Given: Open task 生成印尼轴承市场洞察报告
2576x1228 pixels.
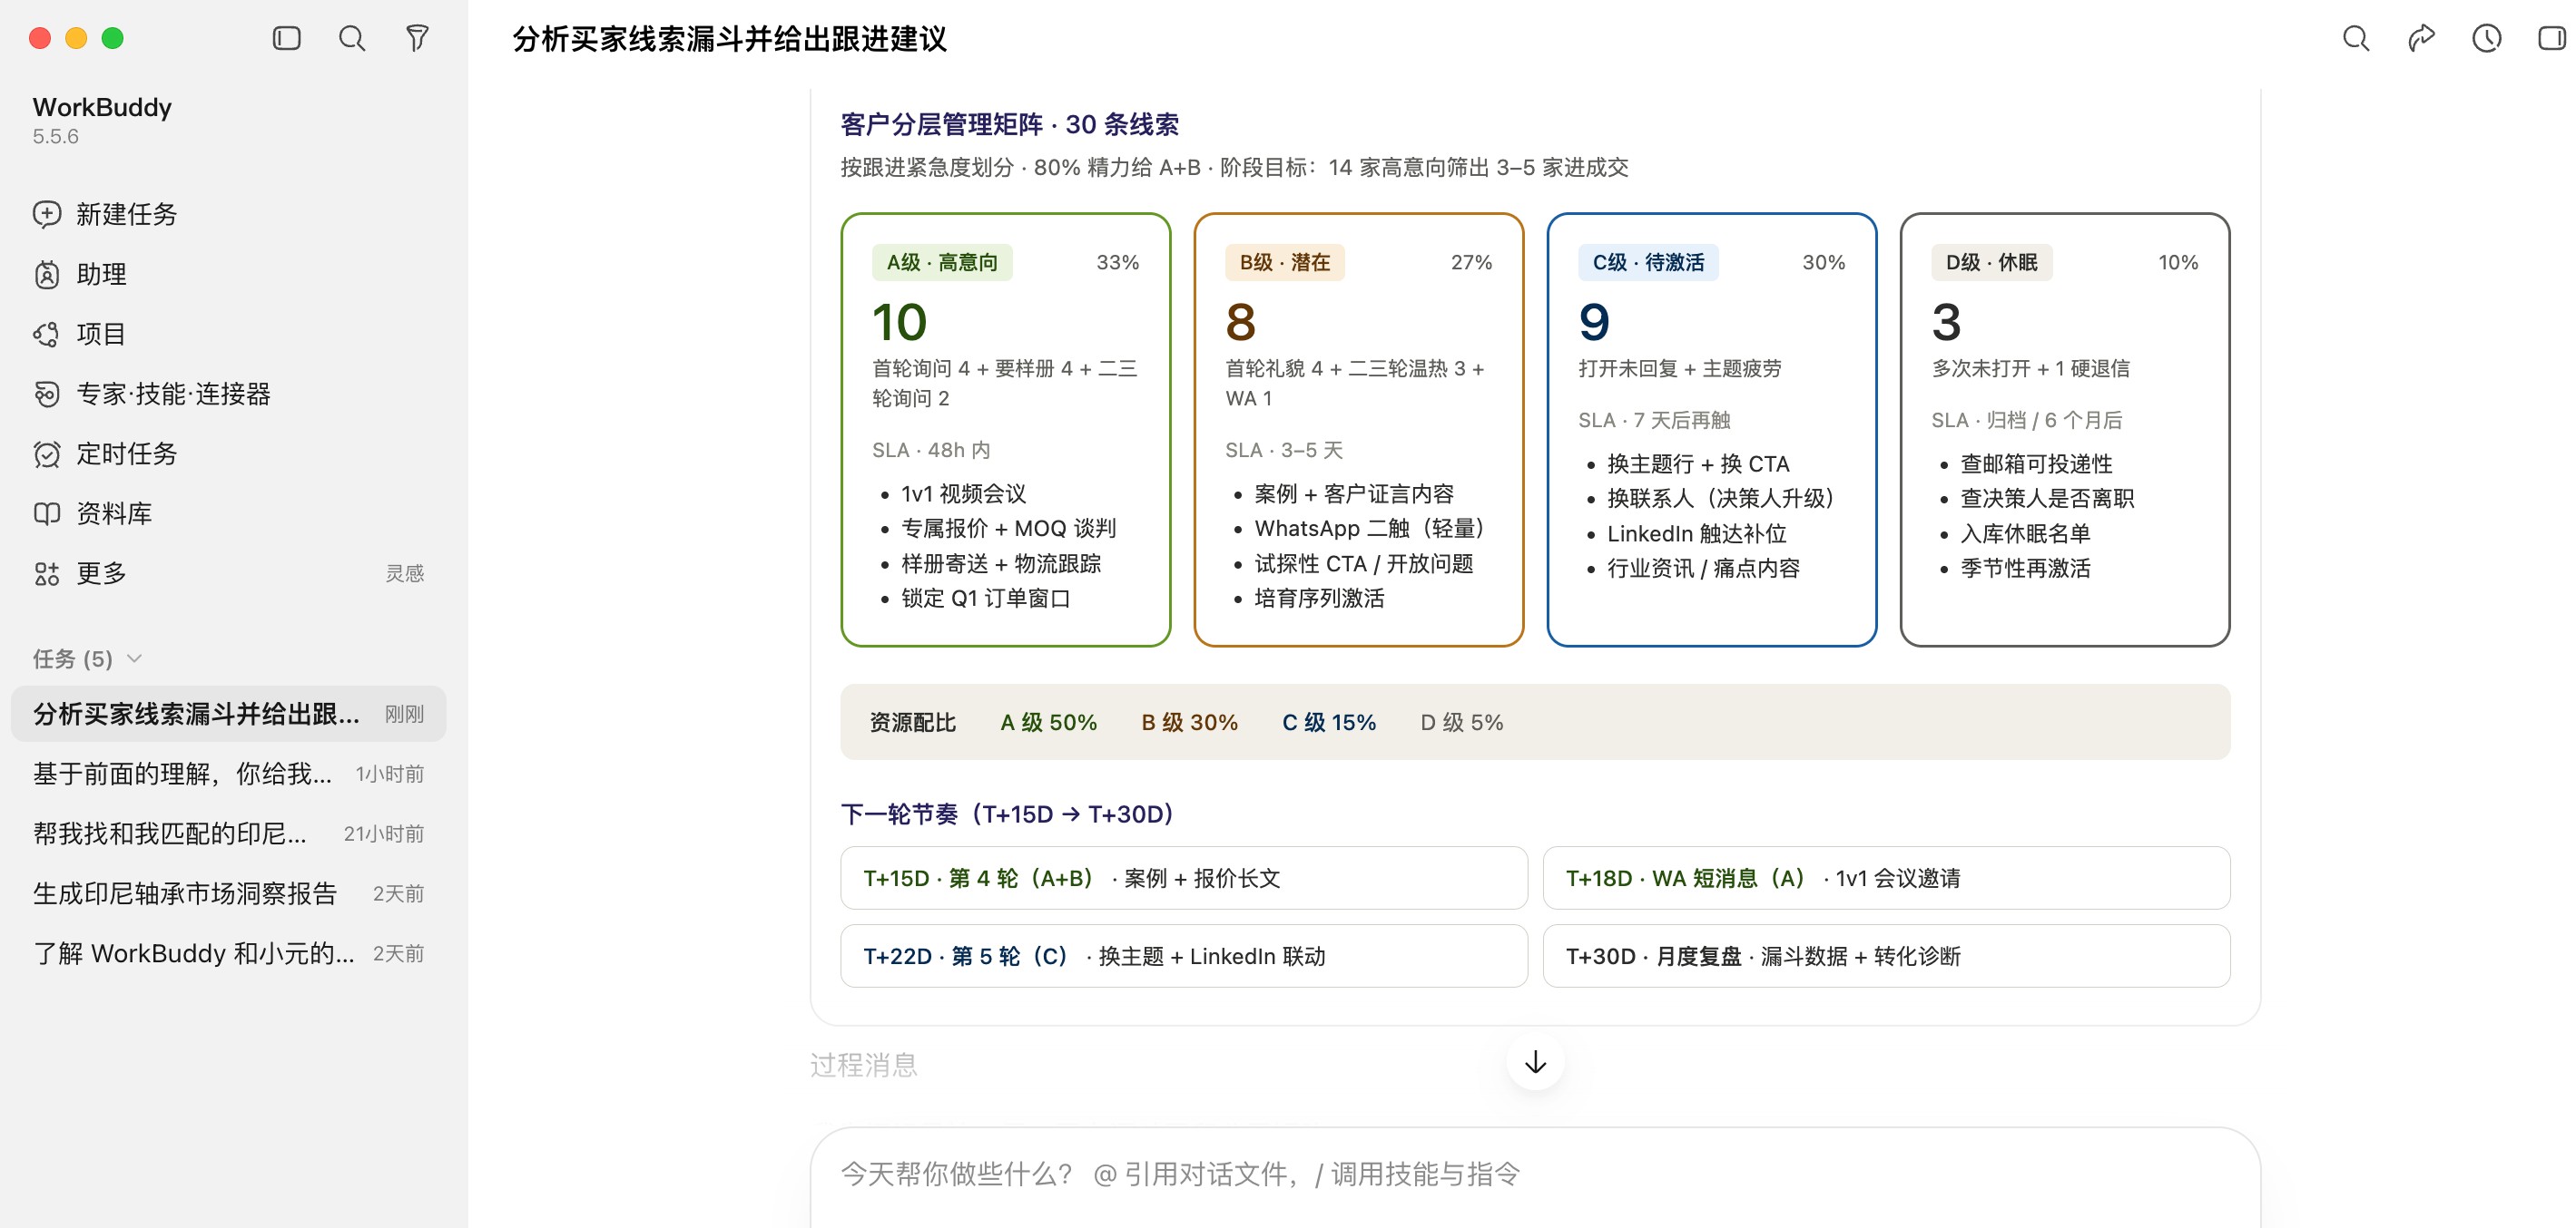Looking at the screenshot, I should point(228,893).
